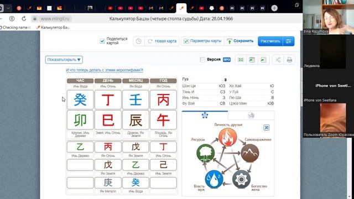This screenshot has width=354, height=199.
Task: Open Checking name bookmark
Action: click(15, 28)
